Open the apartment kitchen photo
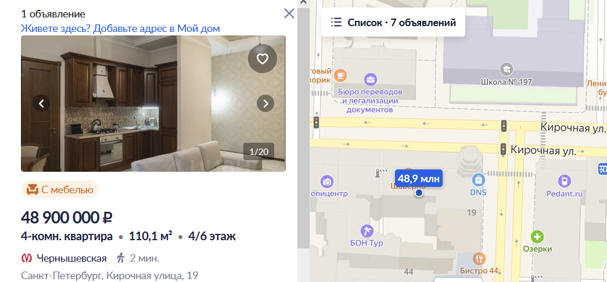607x282 pixels. (x=153, y=103)
